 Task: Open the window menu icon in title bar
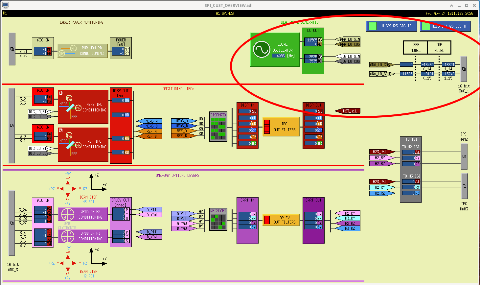[x=5, y=5]
